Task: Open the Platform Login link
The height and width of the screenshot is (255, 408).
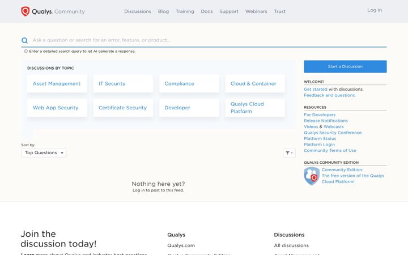Action: tap(319, 144)
